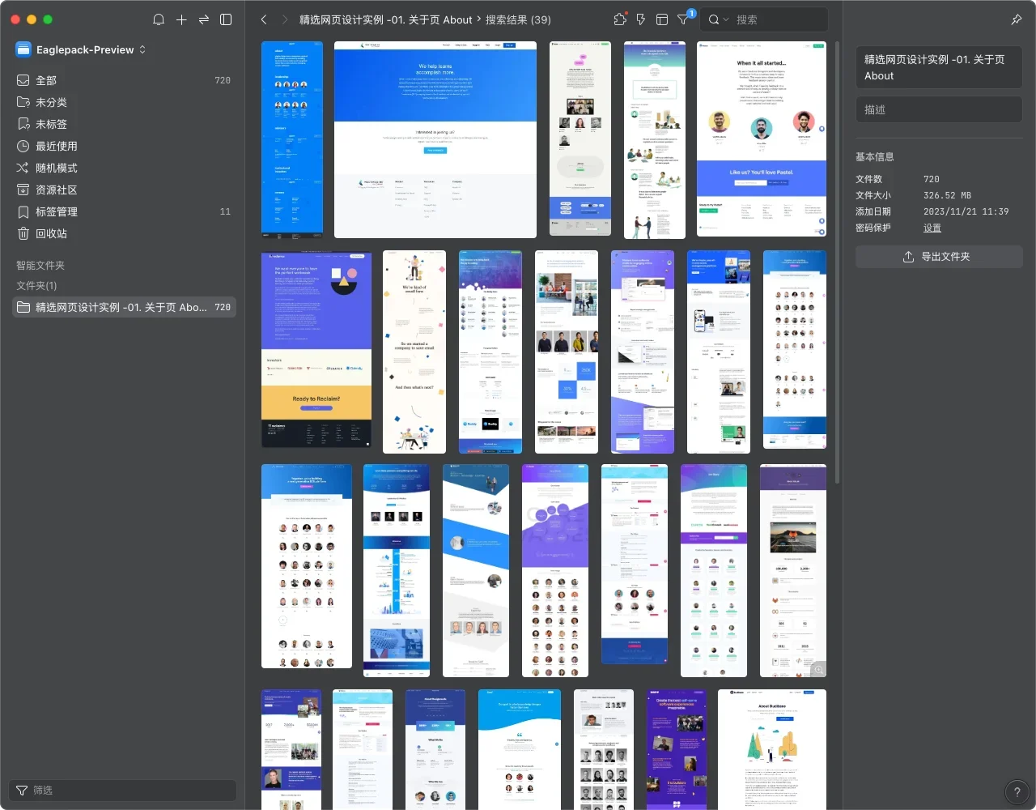This screenshot has width=1036, height=810.
Task: Go back with the left arrow
Action: (x=264, y=19)
